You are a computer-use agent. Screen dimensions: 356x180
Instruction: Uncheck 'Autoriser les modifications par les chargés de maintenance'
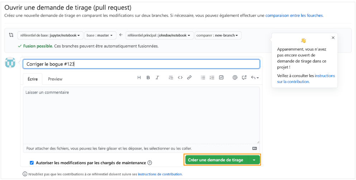click(x=32, y=163)
